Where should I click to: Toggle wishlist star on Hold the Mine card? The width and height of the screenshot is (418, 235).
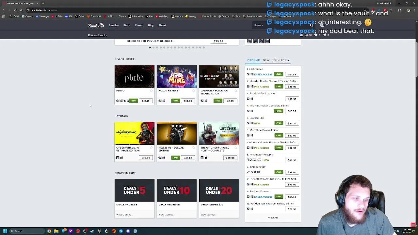click(193, 91)
